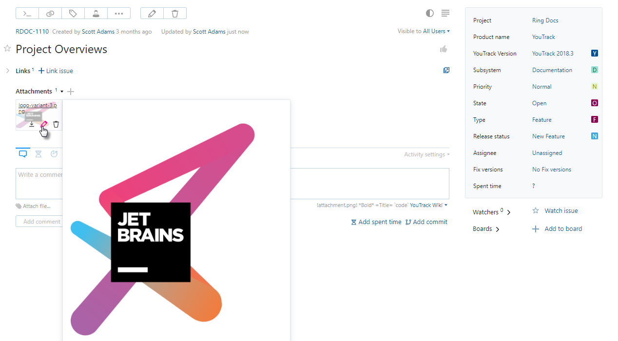Open the Activity settings dropdown
The height and width of the screenshot is (341, 618).
click(x=426, y=154)
